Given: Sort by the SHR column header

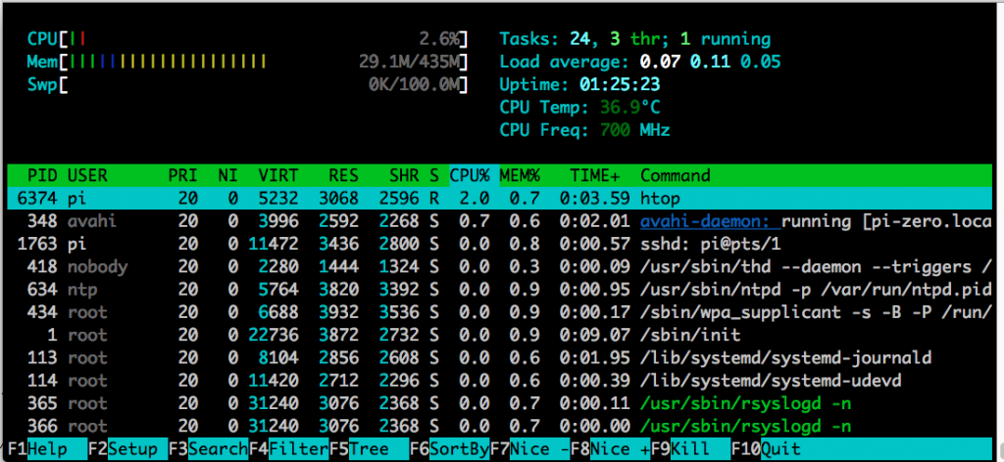Looking at the screenshot, I should 404,176.
